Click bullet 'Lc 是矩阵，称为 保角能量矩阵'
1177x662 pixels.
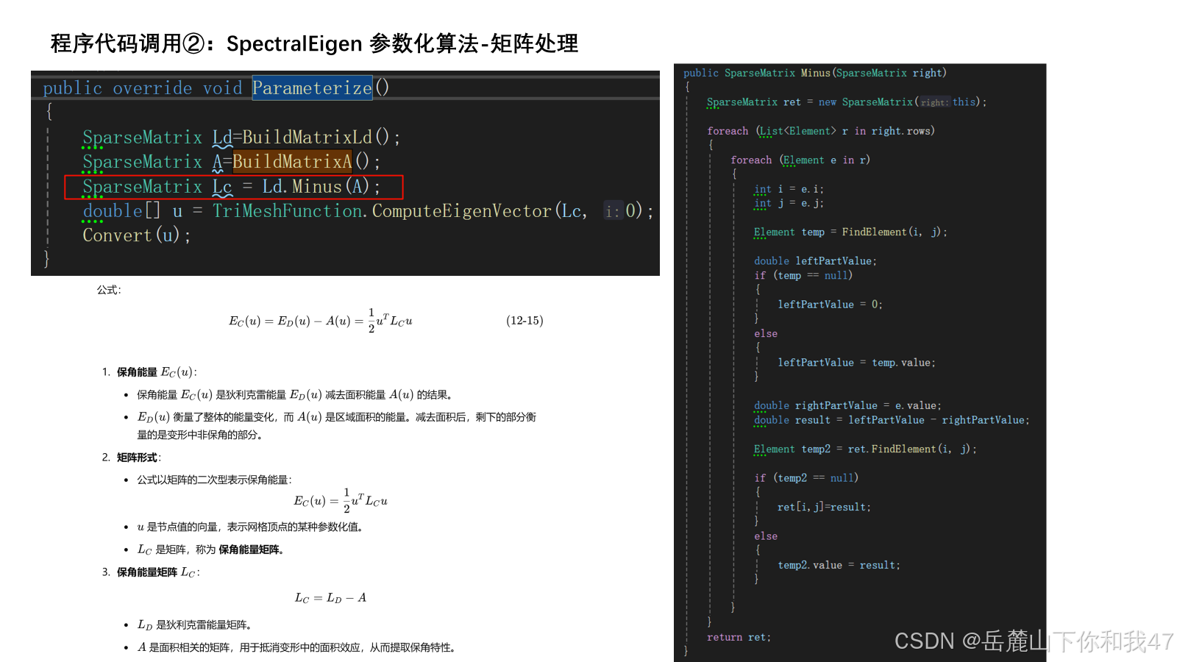coord(210,549)
